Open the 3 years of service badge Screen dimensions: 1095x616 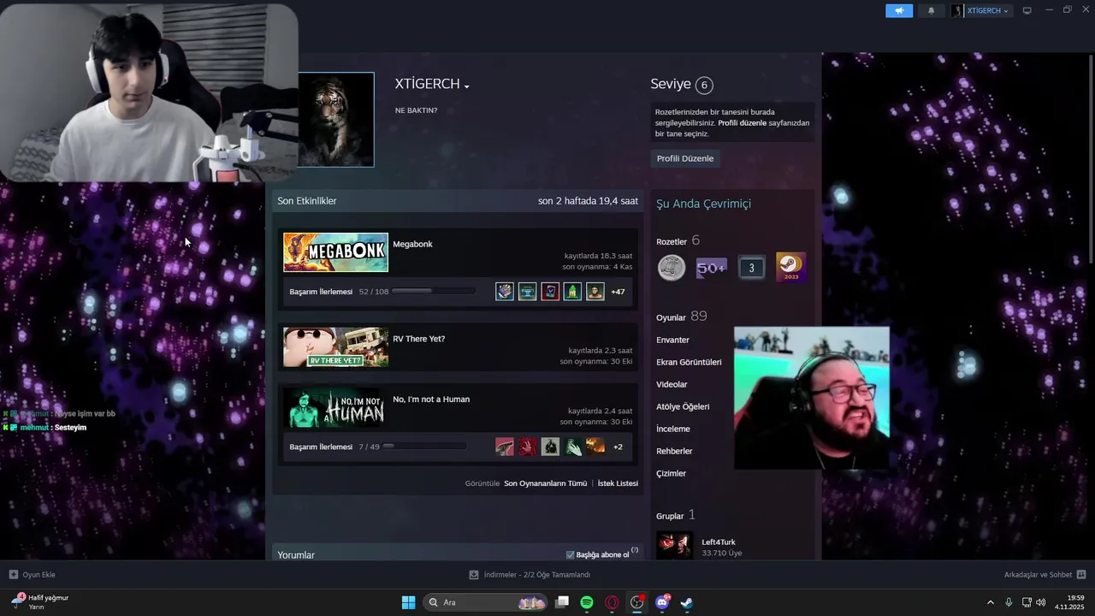tap(751, 268)
